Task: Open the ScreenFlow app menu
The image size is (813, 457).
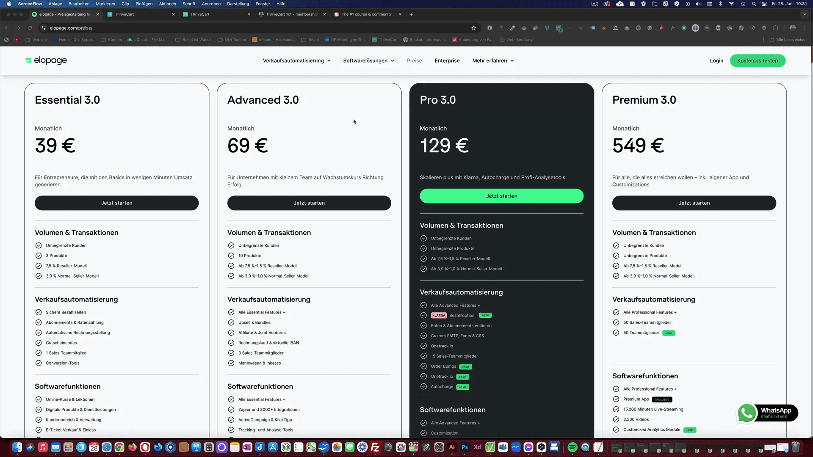Action: [x=30, y=4]
